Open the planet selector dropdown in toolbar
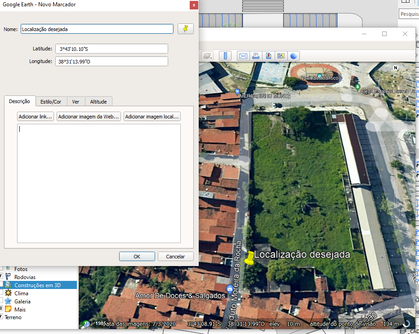This screenshot has height=334, width=419. 207,56
